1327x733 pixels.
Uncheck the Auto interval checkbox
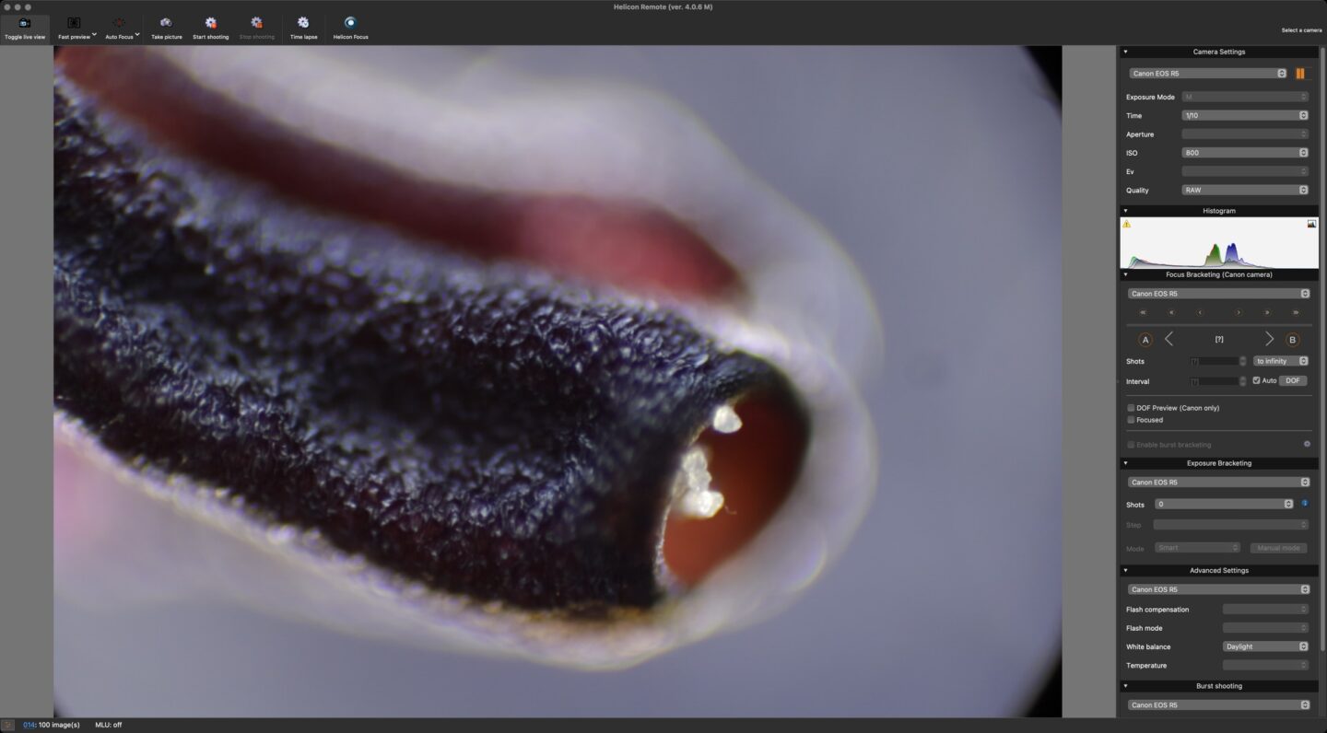(1256, 380)
